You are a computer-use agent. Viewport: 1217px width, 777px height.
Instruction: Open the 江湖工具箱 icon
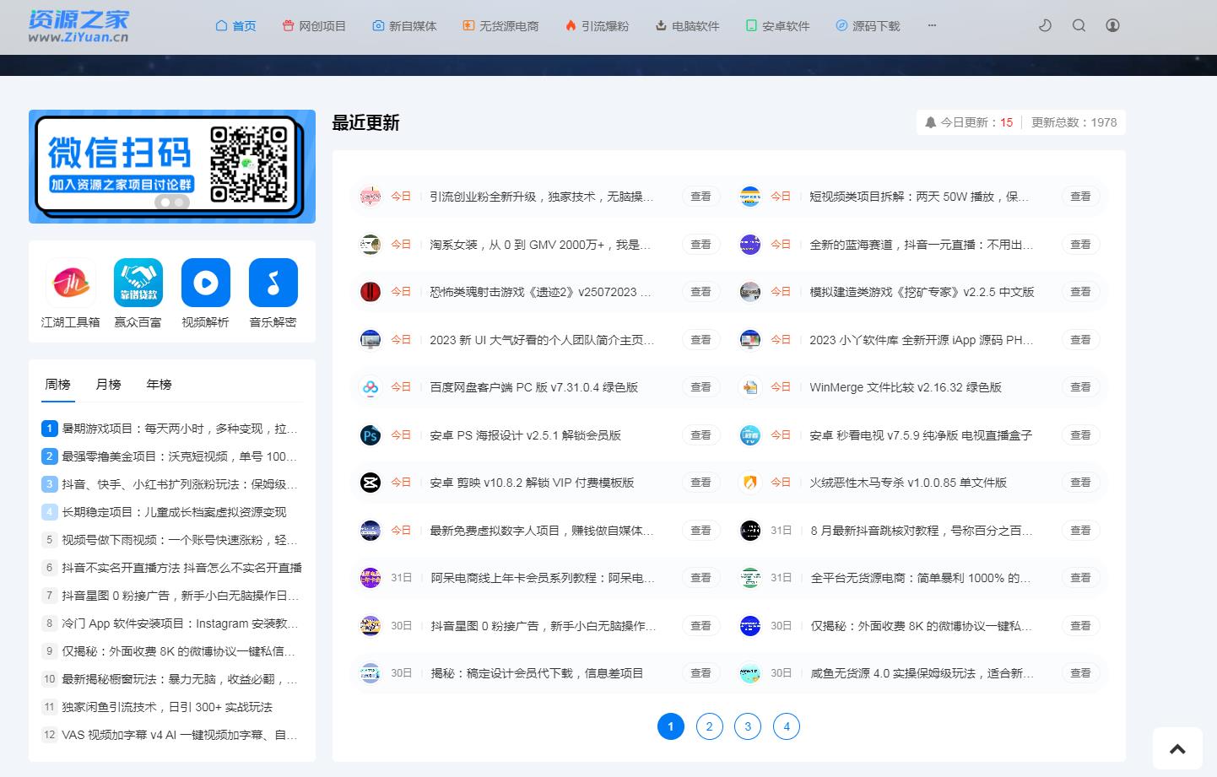pos(71,283)
